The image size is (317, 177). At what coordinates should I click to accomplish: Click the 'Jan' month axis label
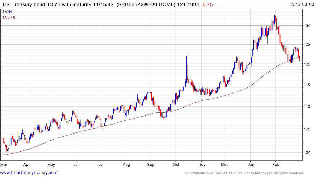[251, 164]
